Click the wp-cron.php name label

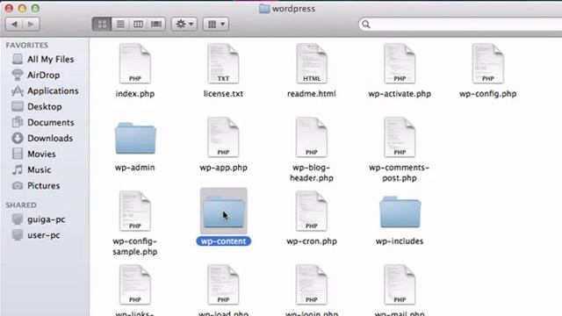pyautogui.click(x=312, y=241)
